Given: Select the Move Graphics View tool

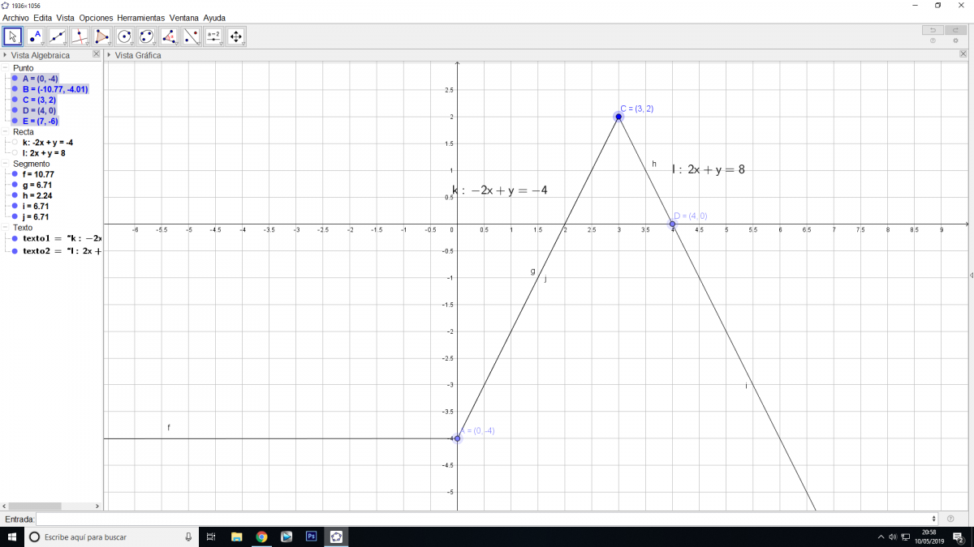Looking at the screenshot, I should click(x=235, y=36).
